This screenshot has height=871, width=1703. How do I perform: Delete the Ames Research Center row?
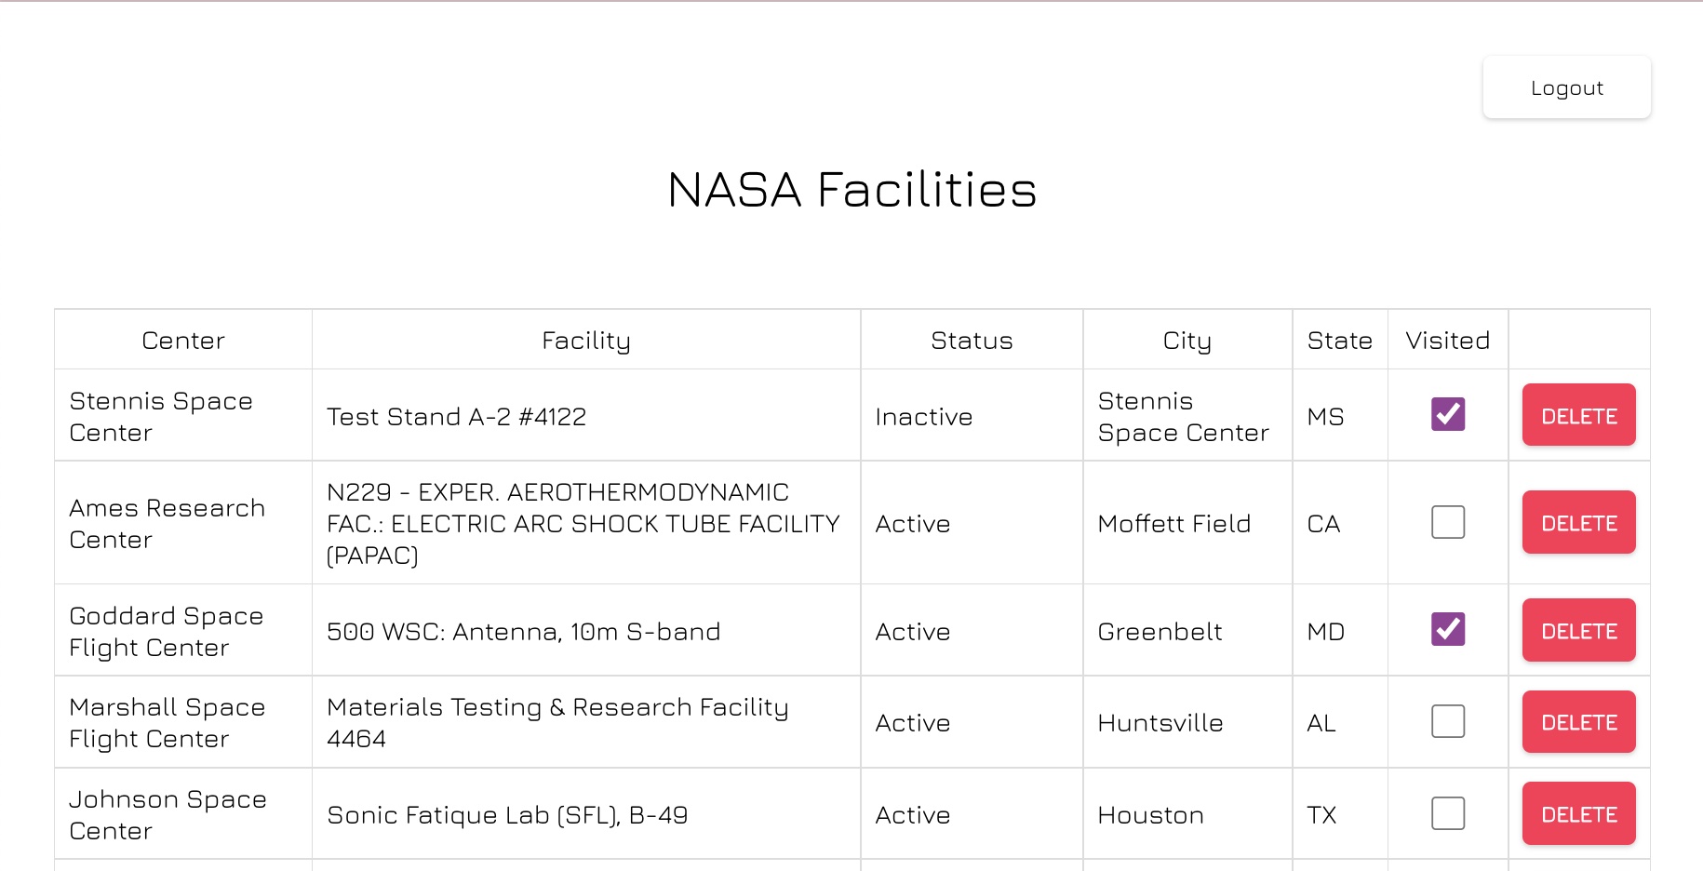coord(1578,522)
